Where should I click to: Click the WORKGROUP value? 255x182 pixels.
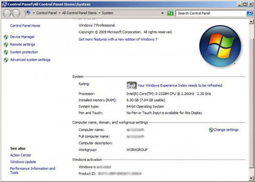137,150
